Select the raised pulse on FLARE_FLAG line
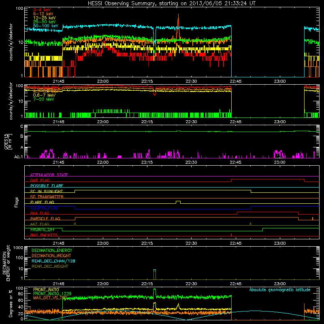This screenshot has width=324, height=324. (x=178, y=202)
